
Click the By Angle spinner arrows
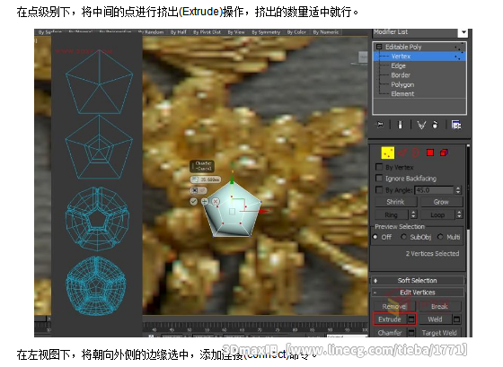[x=458, y=190]
